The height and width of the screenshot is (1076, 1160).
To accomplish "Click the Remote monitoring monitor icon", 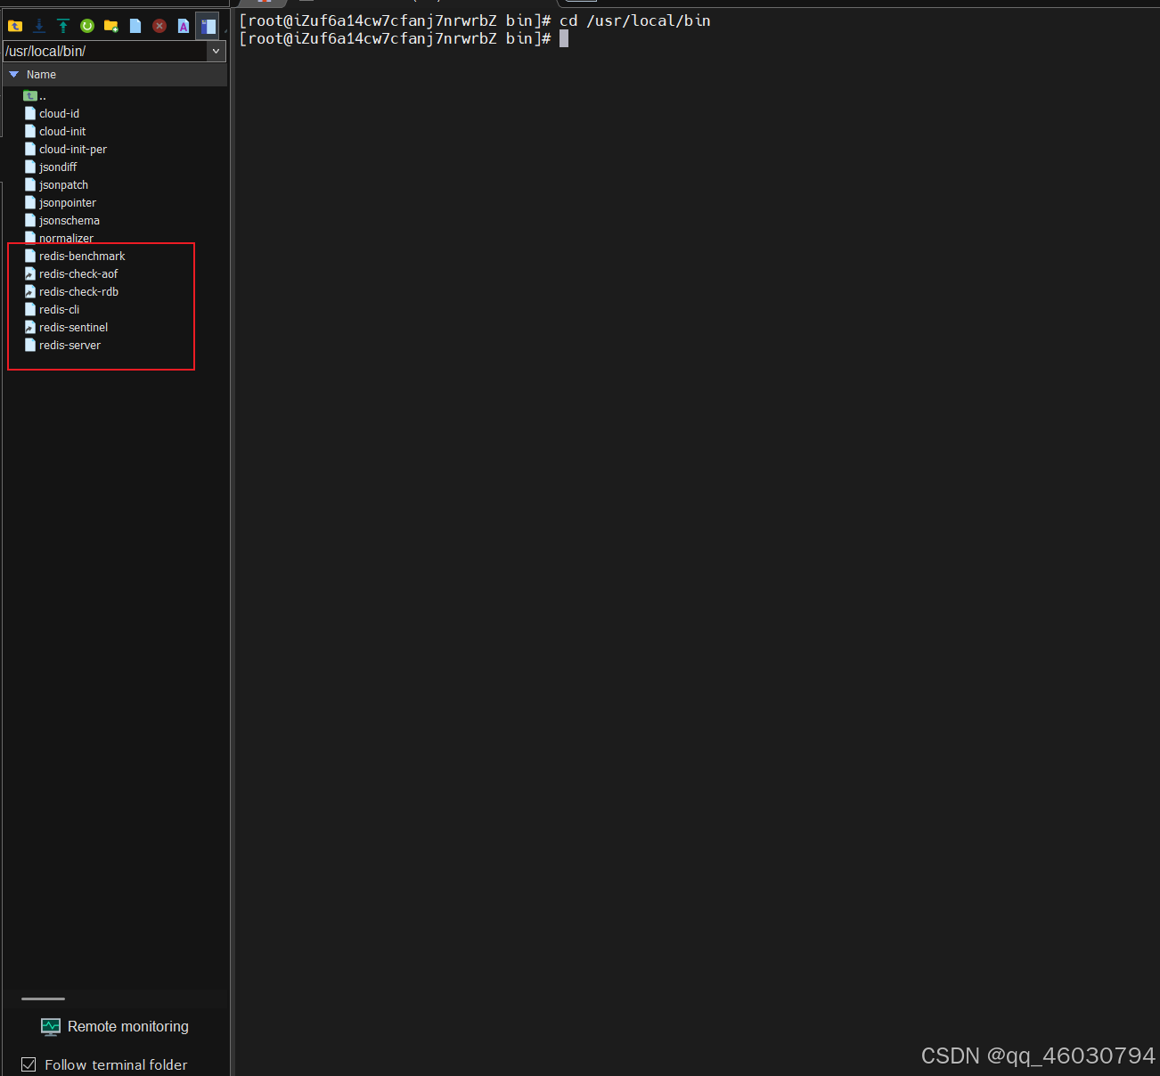I will coord(51,1027).
